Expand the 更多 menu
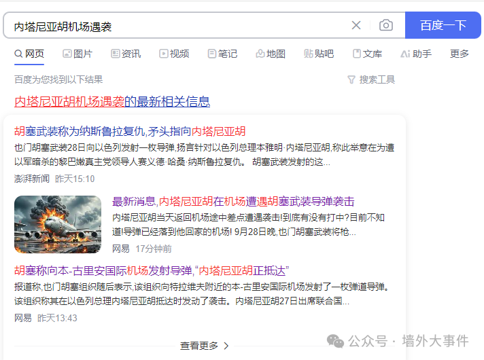Screen dimensions: 484x360 tap(460, 54)
